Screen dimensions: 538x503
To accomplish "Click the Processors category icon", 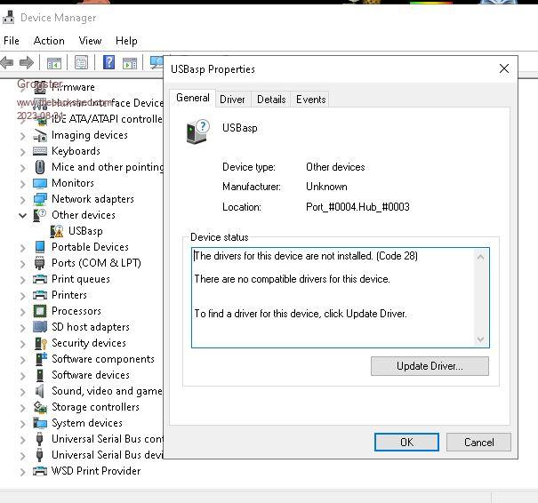I will pos(40,311).
